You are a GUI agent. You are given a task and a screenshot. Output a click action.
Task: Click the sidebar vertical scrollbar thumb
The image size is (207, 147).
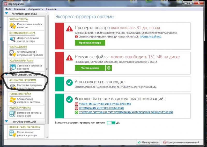pos(47,69)
